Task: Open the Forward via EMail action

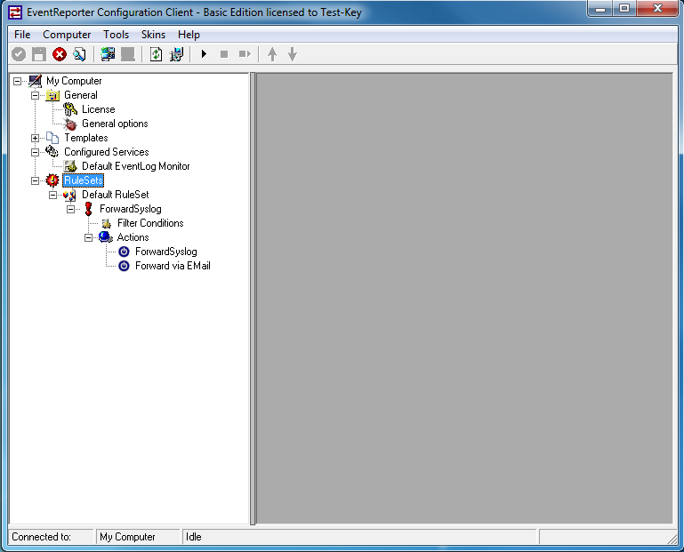Action: tap(173, 266)
